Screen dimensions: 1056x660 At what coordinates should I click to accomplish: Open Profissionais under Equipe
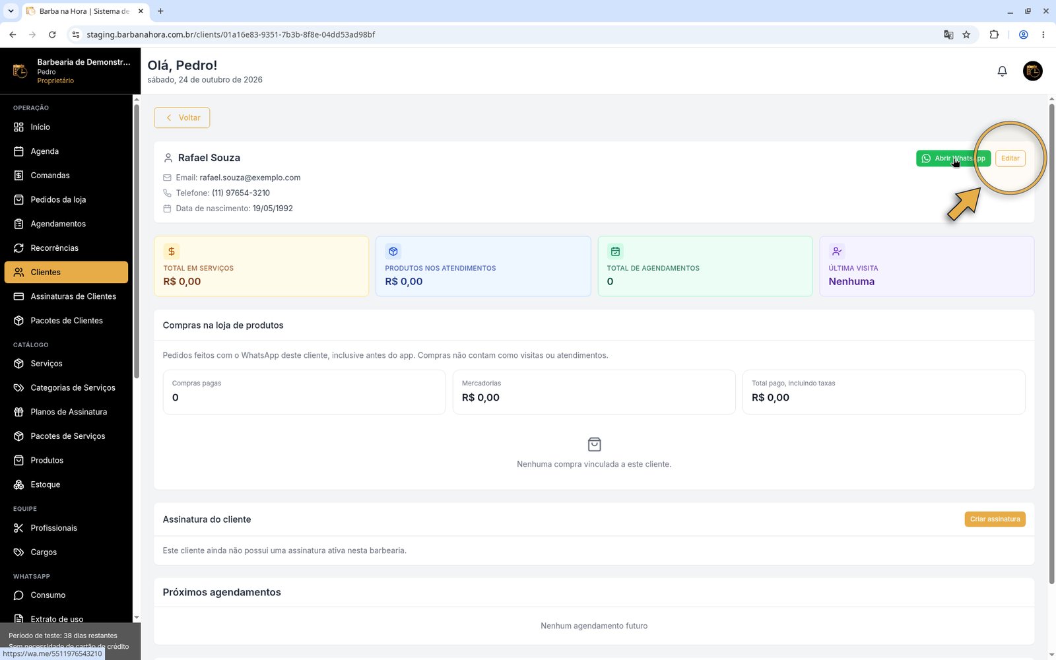coord(66,528)
